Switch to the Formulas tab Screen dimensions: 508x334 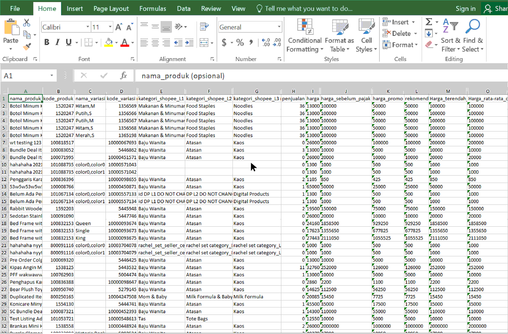pos(152,9)
